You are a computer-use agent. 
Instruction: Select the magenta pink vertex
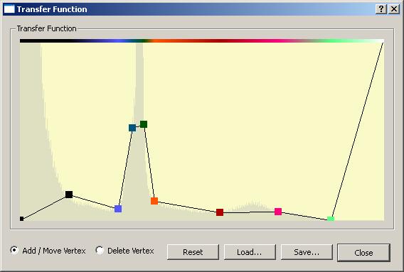click(278, 212)
